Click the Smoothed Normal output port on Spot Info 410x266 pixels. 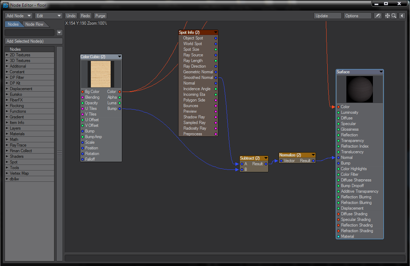(216, 78)
